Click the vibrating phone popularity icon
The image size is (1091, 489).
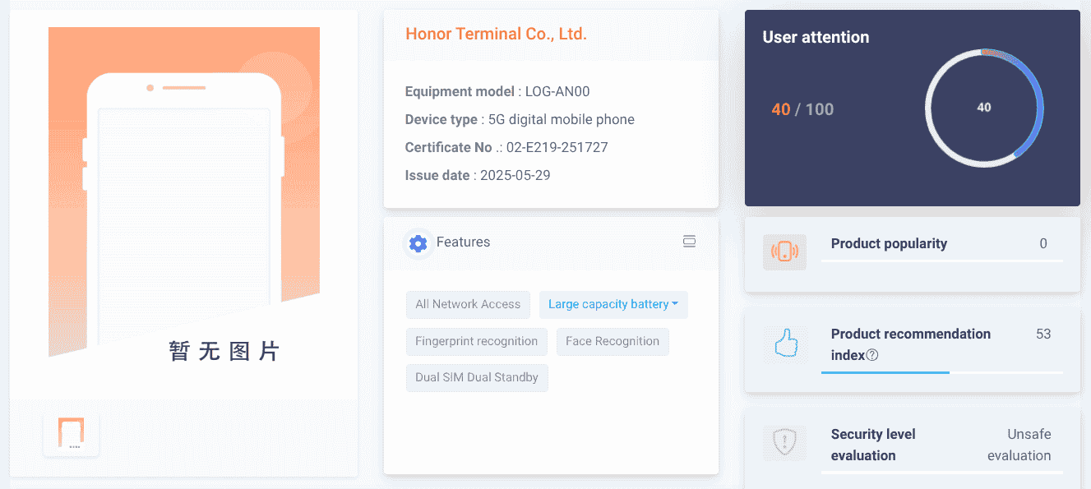784,251
